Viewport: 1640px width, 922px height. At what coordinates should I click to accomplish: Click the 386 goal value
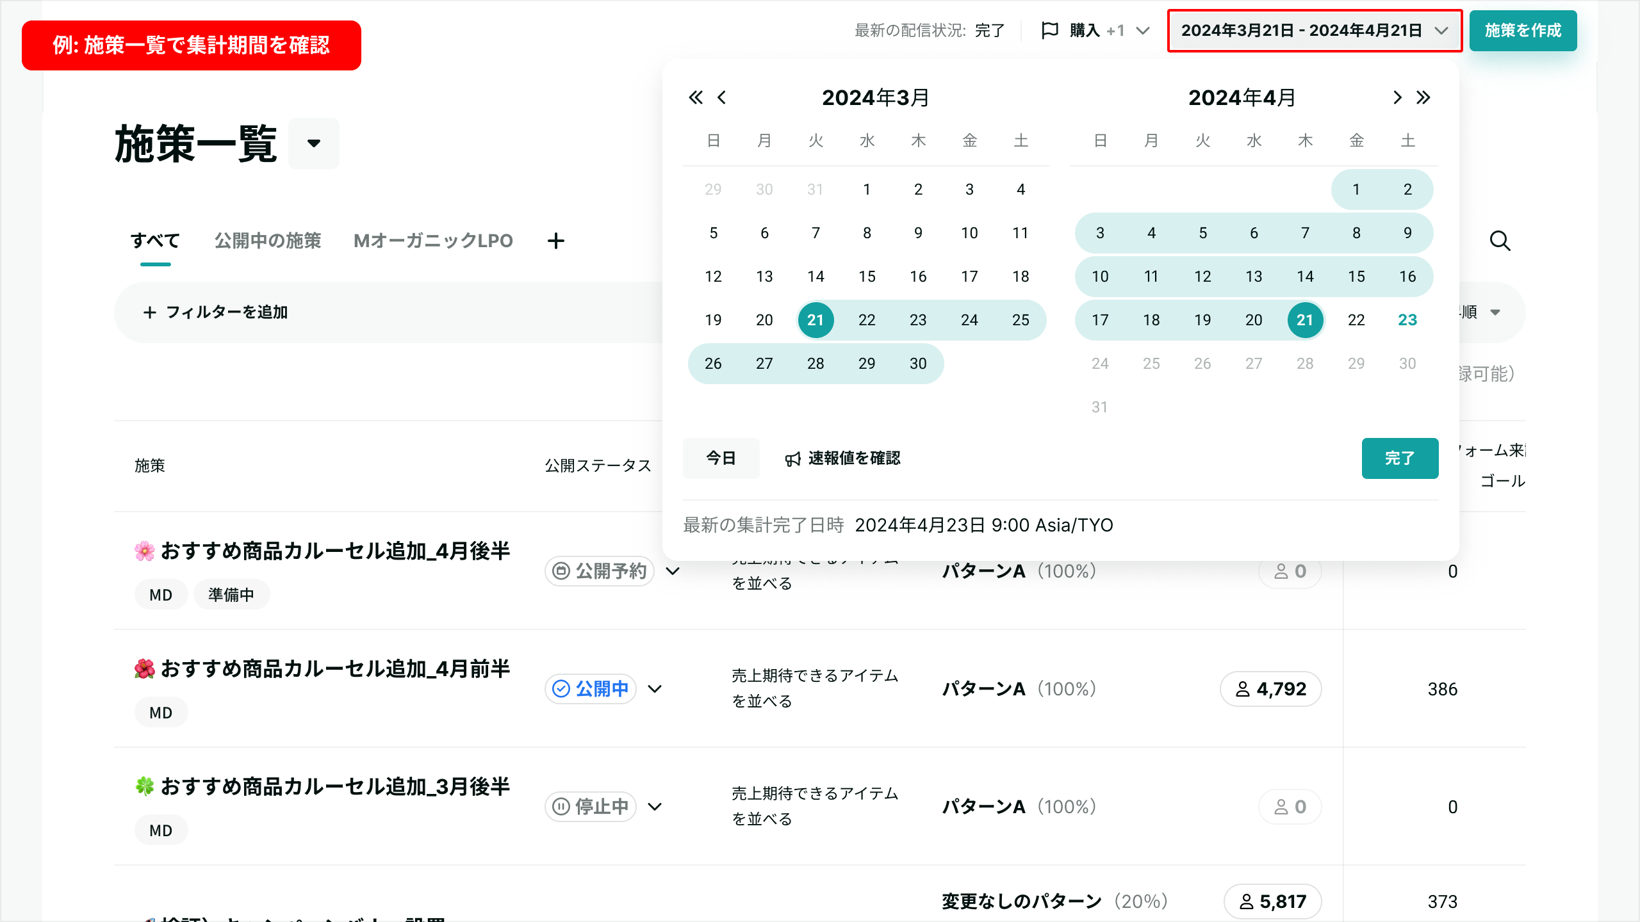(x=1443, y=689)
